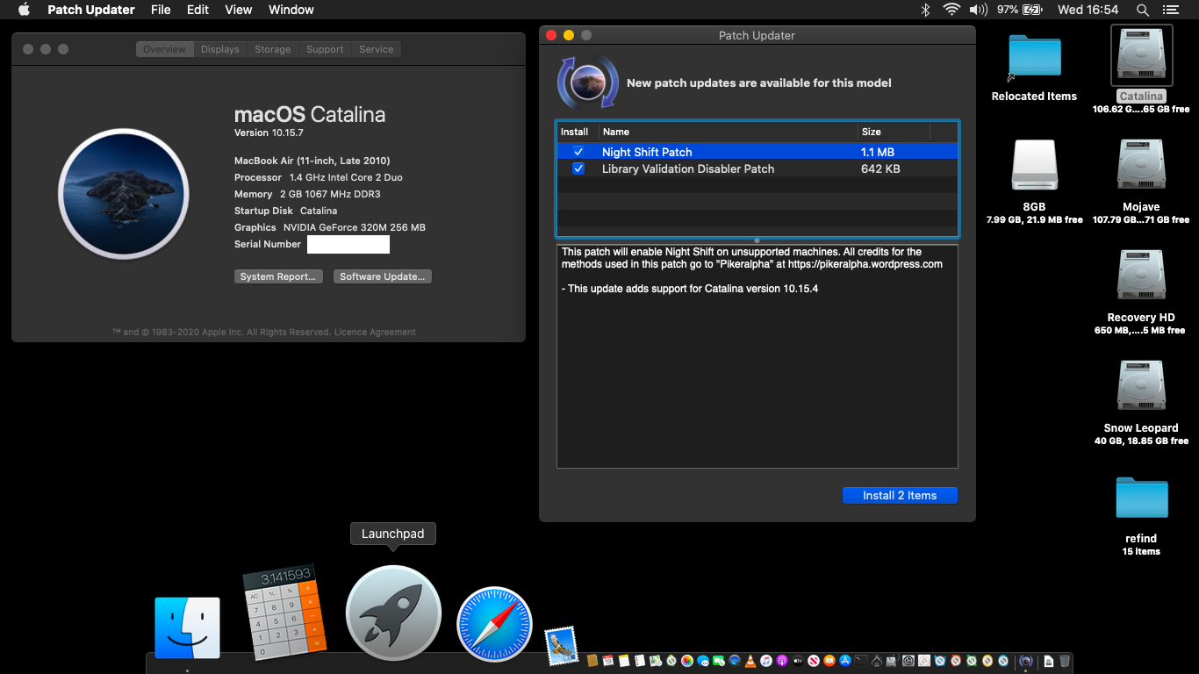Select the 'Library Validation Disabler Patch' row
Screen dimensions: 1199x674
(x=757, y=168)
